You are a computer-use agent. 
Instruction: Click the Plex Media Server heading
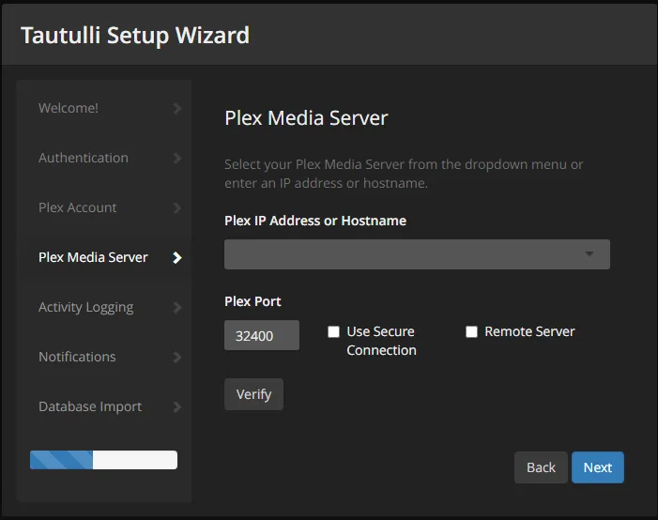pos(306,118)
